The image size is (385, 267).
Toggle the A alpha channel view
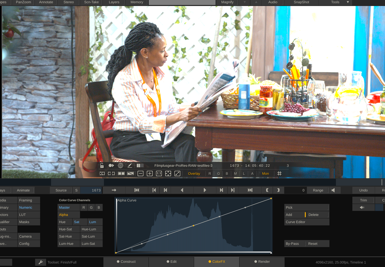(252, 174)
